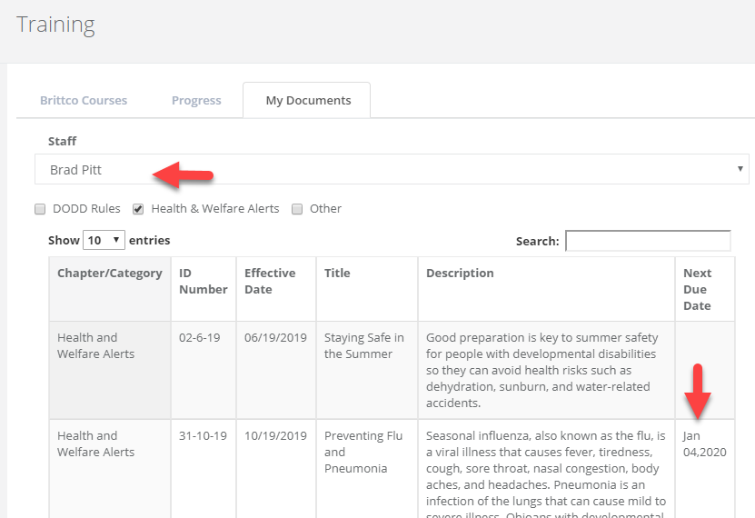Sort by Next Due Date column

(x=697, y=289)
